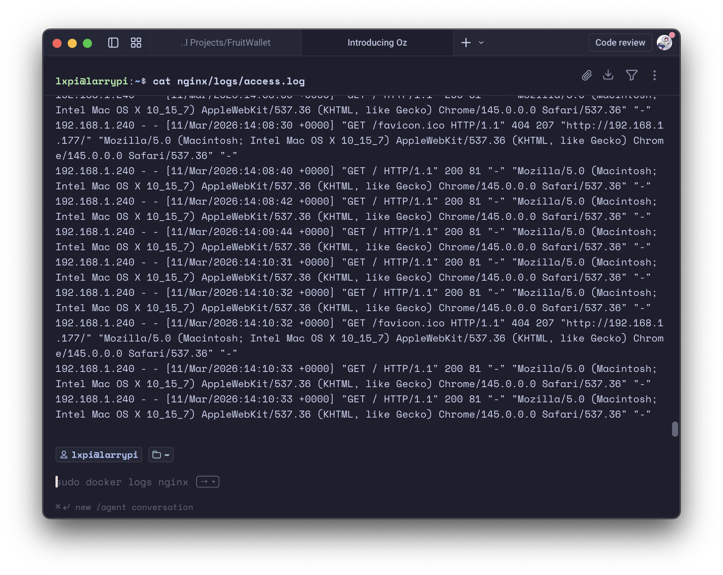Click the green maximize traffic light

[x=88, y=43]
